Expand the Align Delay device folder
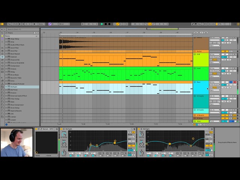Screen dimensions: 240x180 click(x=6, y=39)
